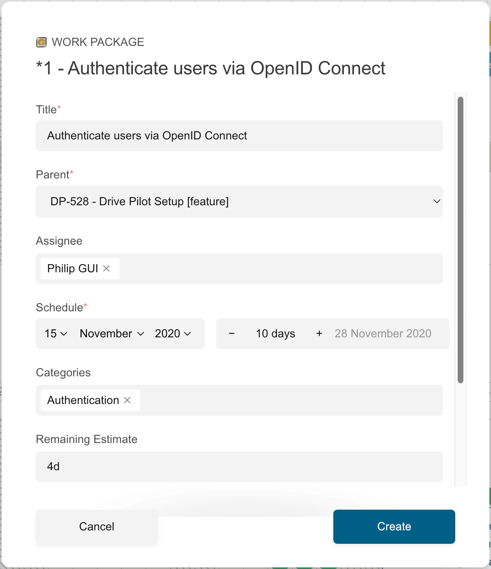The height and width of the screenshot is (569, 491).
Task: Open the day 15 dropdown
Action: point(56,334)
